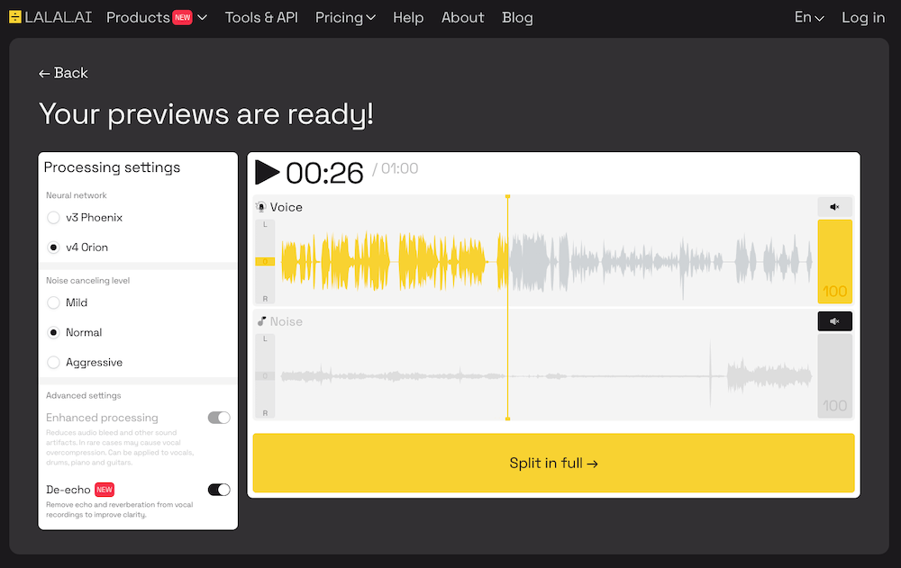901x568 pixels.
Task: Click the Voice microphone icon
Action: point(261,207)
